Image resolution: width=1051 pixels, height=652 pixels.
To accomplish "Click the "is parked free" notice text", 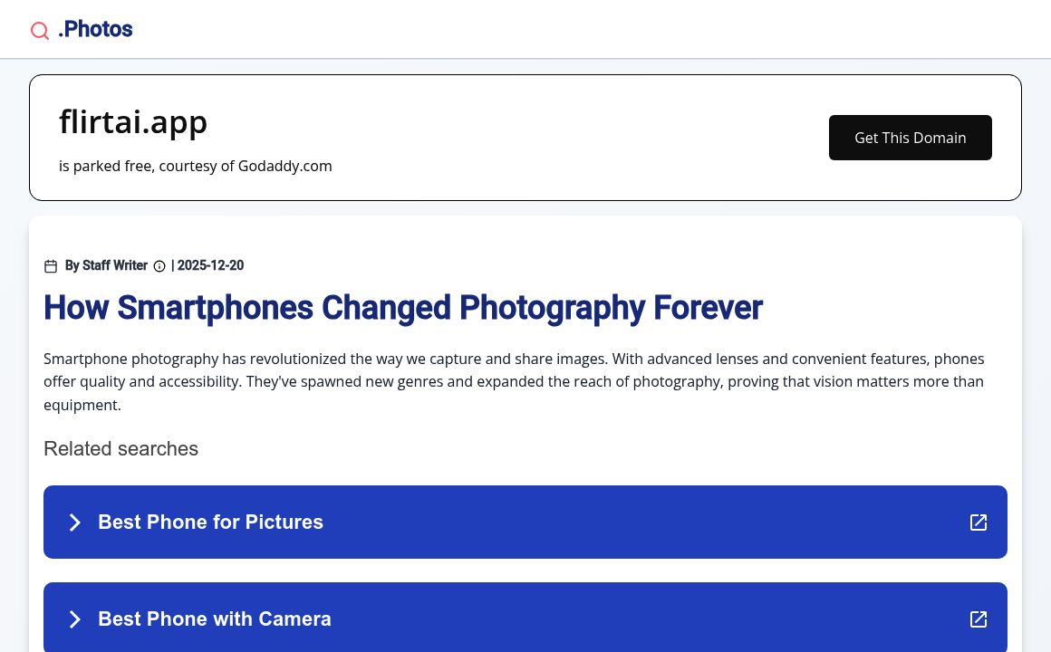I will [104, 167].
